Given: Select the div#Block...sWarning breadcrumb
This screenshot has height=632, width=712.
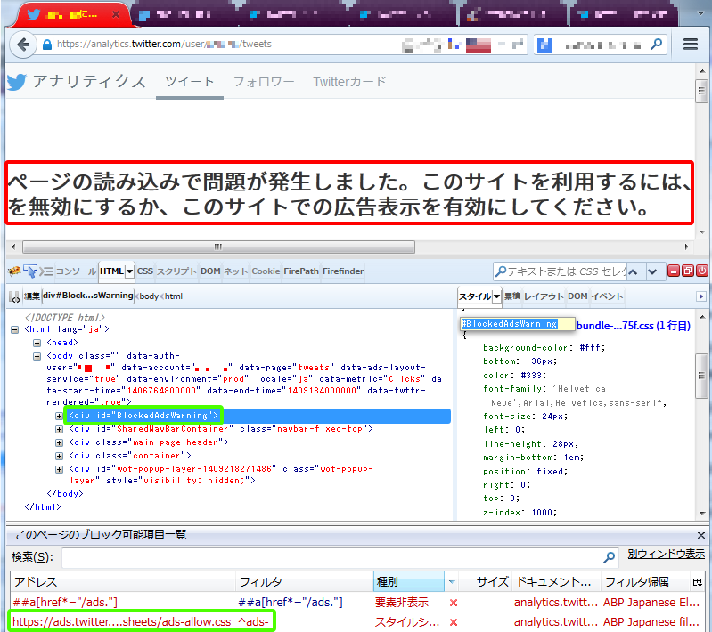Looking at the screenshot, I should coord(88,296).
